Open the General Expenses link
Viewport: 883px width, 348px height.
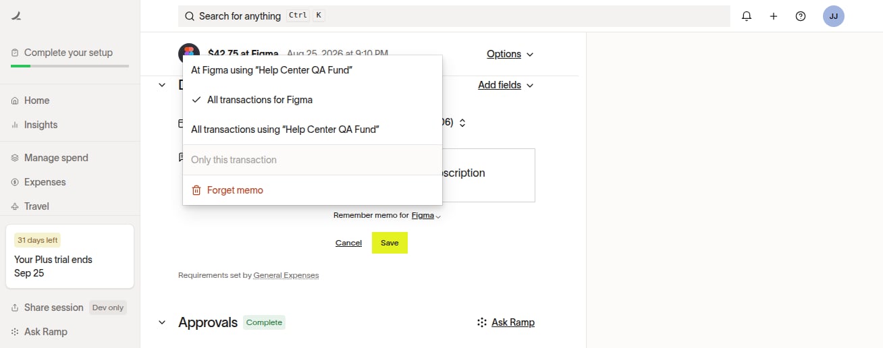pyautogui.click(x=286, y=275)
